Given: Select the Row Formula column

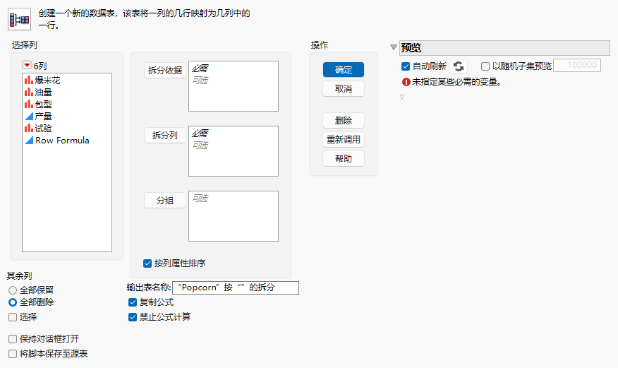Looking at the screenshot, I should click(57, 141).
